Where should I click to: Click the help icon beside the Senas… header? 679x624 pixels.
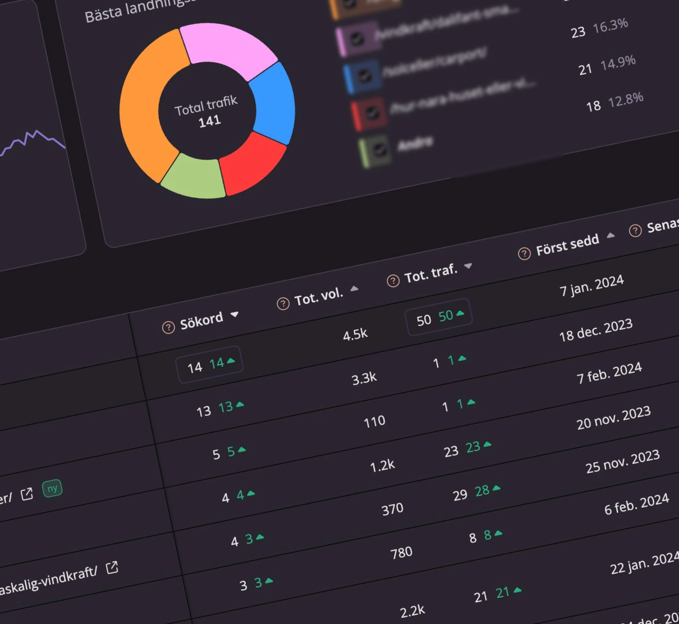[x=635, y=230]
